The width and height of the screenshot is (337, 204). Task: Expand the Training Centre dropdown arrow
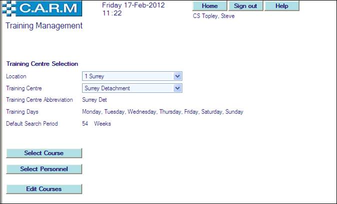(x=177, y=88)
